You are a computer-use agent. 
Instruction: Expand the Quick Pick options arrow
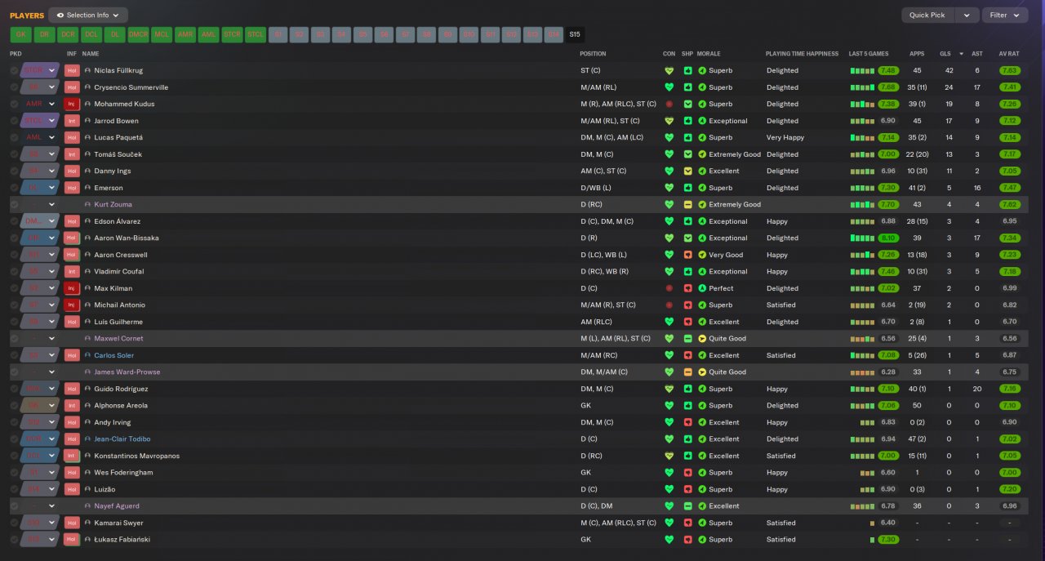(x=967, y=15)
